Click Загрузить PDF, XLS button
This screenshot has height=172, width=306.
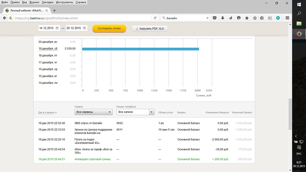pyautogui.click(x=150, y=28)
